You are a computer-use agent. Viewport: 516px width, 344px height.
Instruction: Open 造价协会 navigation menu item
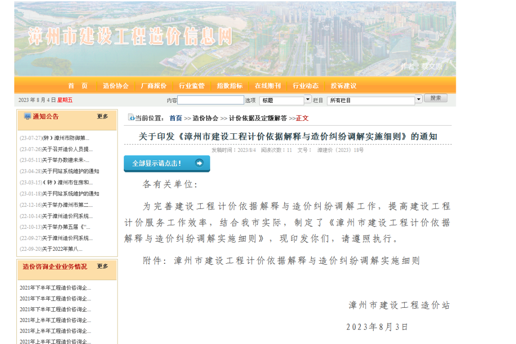[116, 86]
